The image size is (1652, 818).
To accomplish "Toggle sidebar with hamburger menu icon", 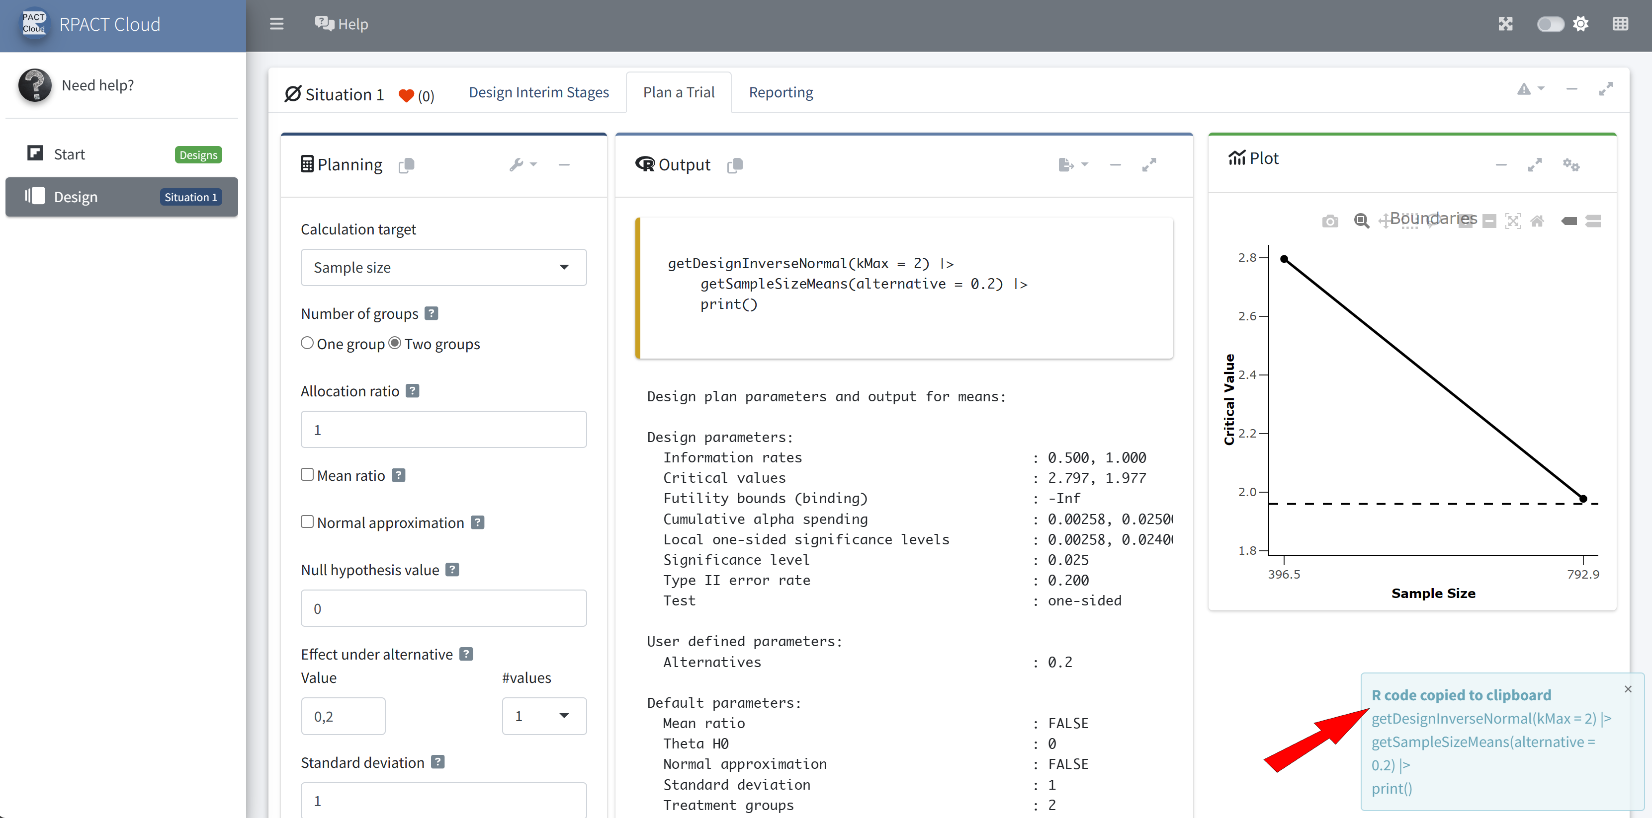I will pos(276,24).
